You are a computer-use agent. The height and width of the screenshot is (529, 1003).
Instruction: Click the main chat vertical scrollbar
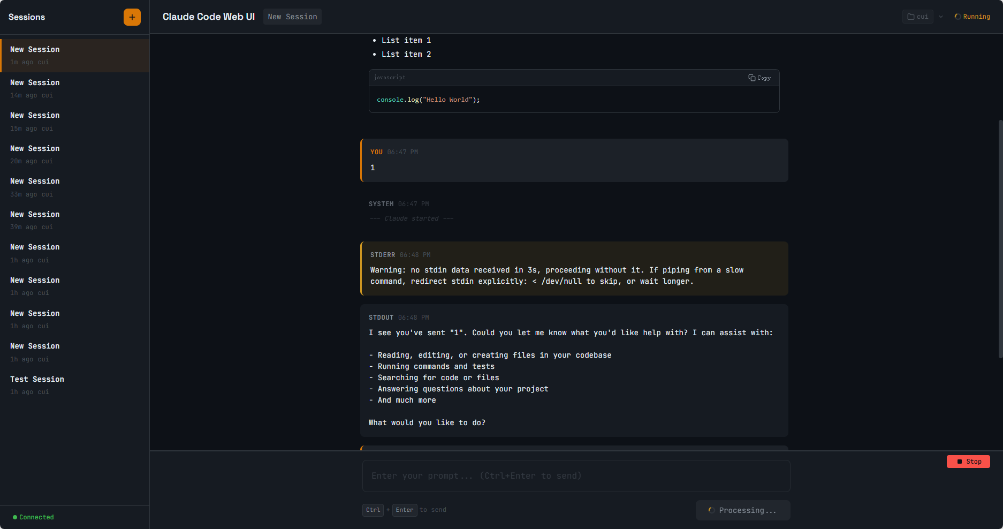click(x=1000, y=238)
